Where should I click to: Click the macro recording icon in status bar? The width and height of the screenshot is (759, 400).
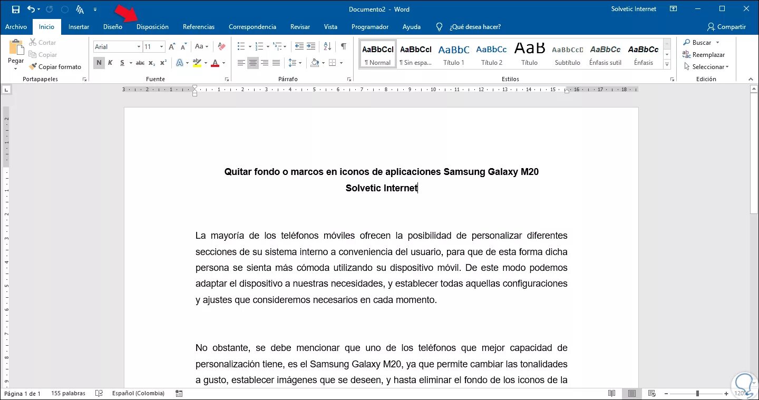(179, 394)
